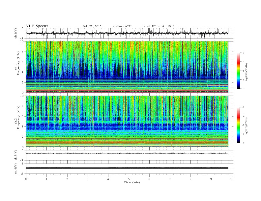The width and height of the screenshot is (261, 201).
Task: Click the 'Time (min)' axis label
Action: pyautogui.click(x=132, y=182)
